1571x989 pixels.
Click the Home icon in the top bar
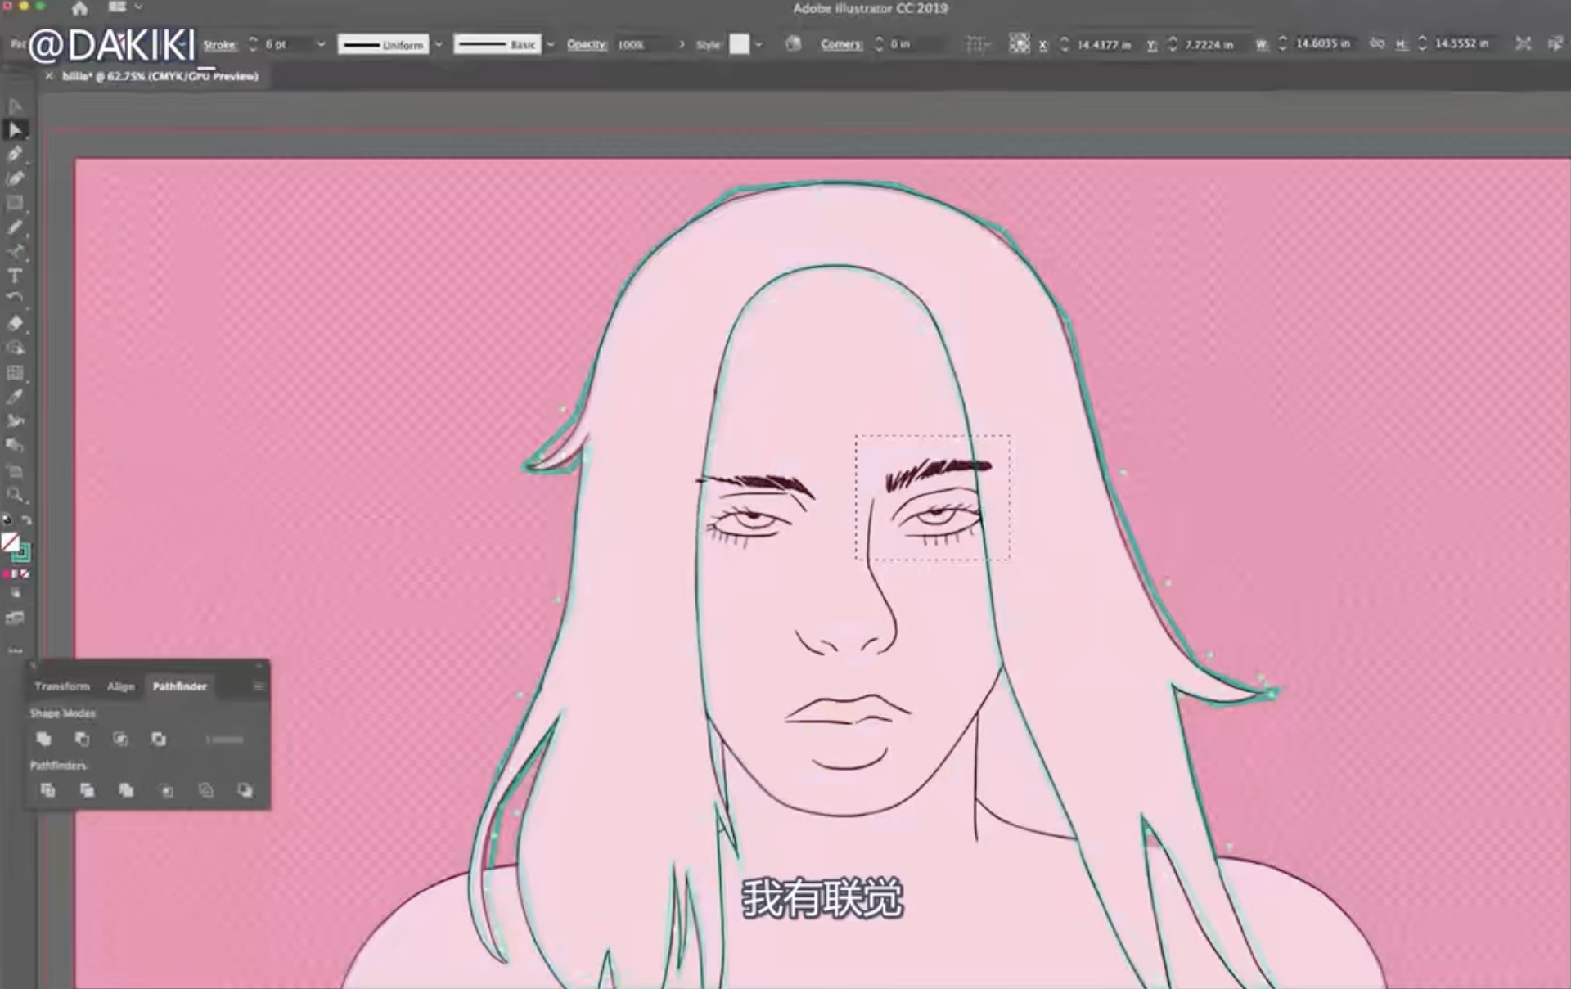click(x=79, y=9)
